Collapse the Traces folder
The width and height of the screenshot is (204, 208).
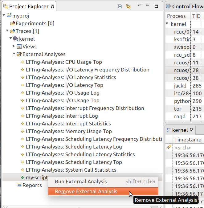tap(7, 31)
